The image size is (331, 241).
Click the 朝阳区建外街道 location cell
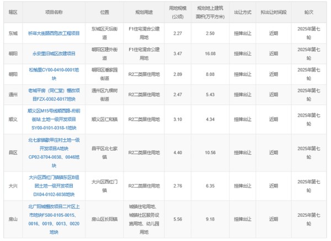[x=104, y=53]
